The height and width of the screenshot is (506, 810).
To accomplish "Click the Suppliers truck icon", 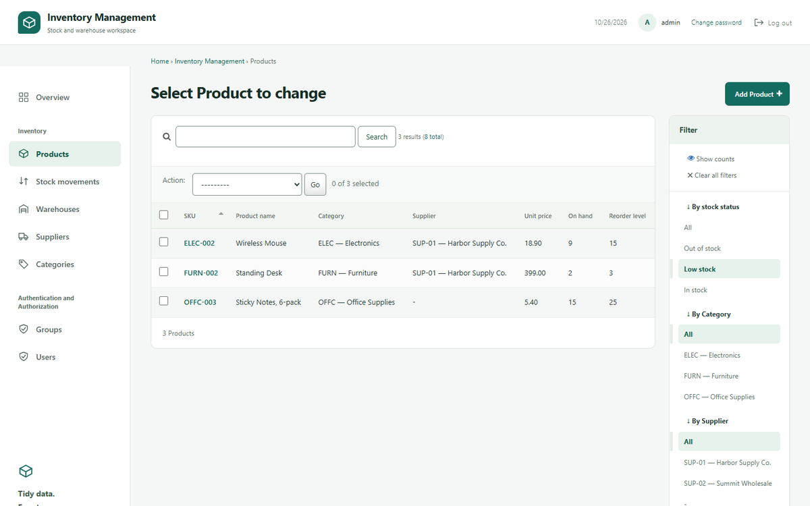I will click(24, 237).
